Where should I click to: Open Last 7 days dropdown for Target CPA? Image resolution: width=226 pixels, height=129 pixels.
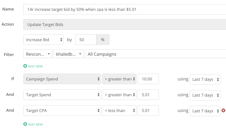click(x=205, y=111)
